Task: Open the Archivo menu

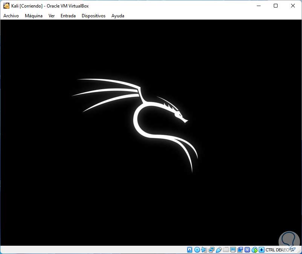Action: point(11,16)
